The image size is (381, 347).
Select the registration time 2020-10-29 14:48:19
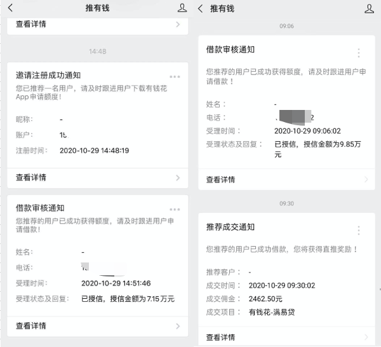click(x=94, y=151)
